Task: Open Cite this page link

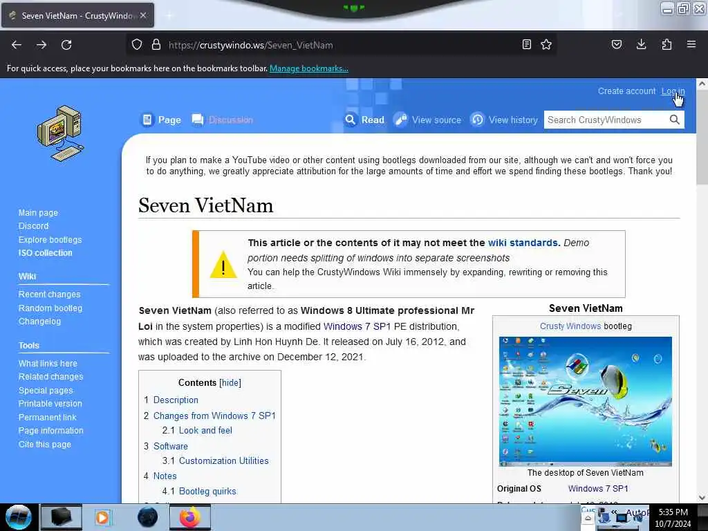Action: (45, 445)
